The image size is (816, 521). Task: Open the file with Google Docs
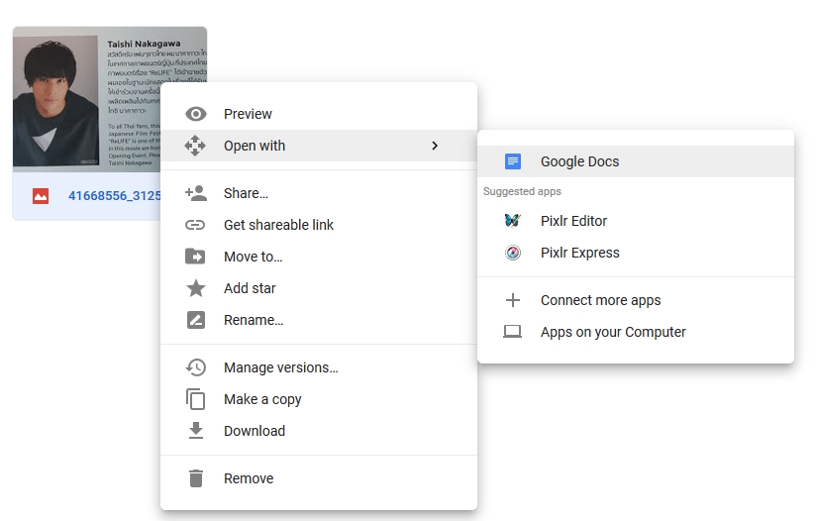coord(579,161)
